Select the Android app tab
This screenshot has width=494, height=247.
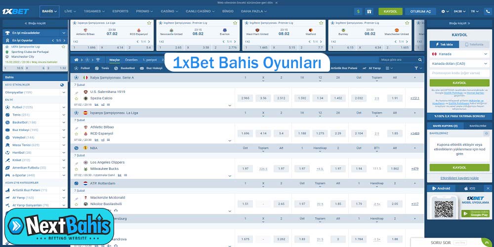click(x=441, y=188)
